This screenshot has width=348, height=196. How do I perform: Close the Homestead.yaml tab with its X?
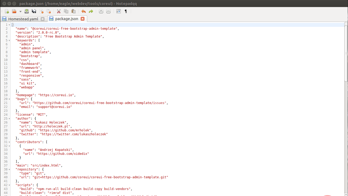click(43, 19)
